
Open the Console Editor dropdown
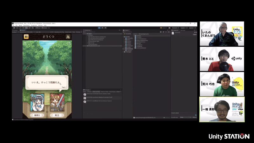[x=118, y=92]
